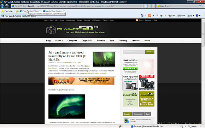
Task: Open the Comments feed link in the top bar
Action: (148, 20)
